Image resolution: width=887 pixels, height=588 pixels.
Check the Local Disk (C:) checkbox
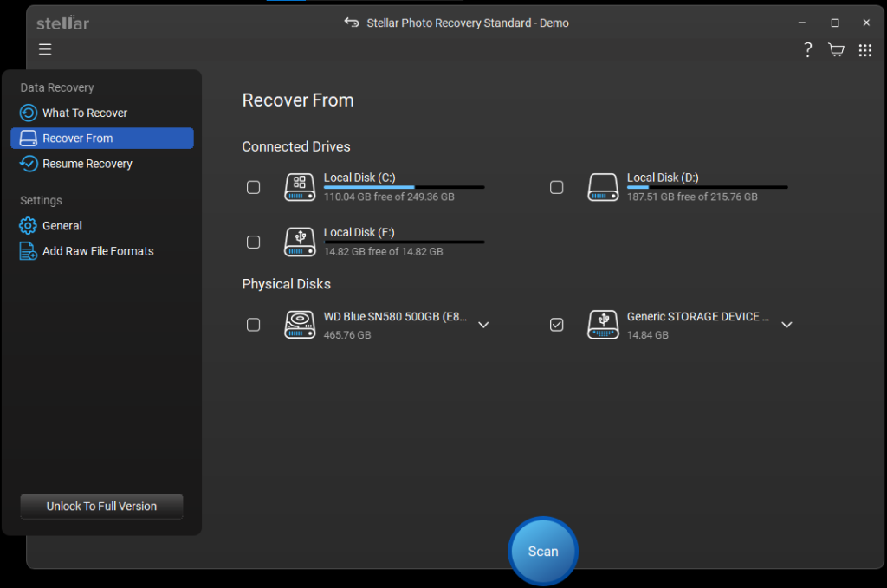pos(254,187)
